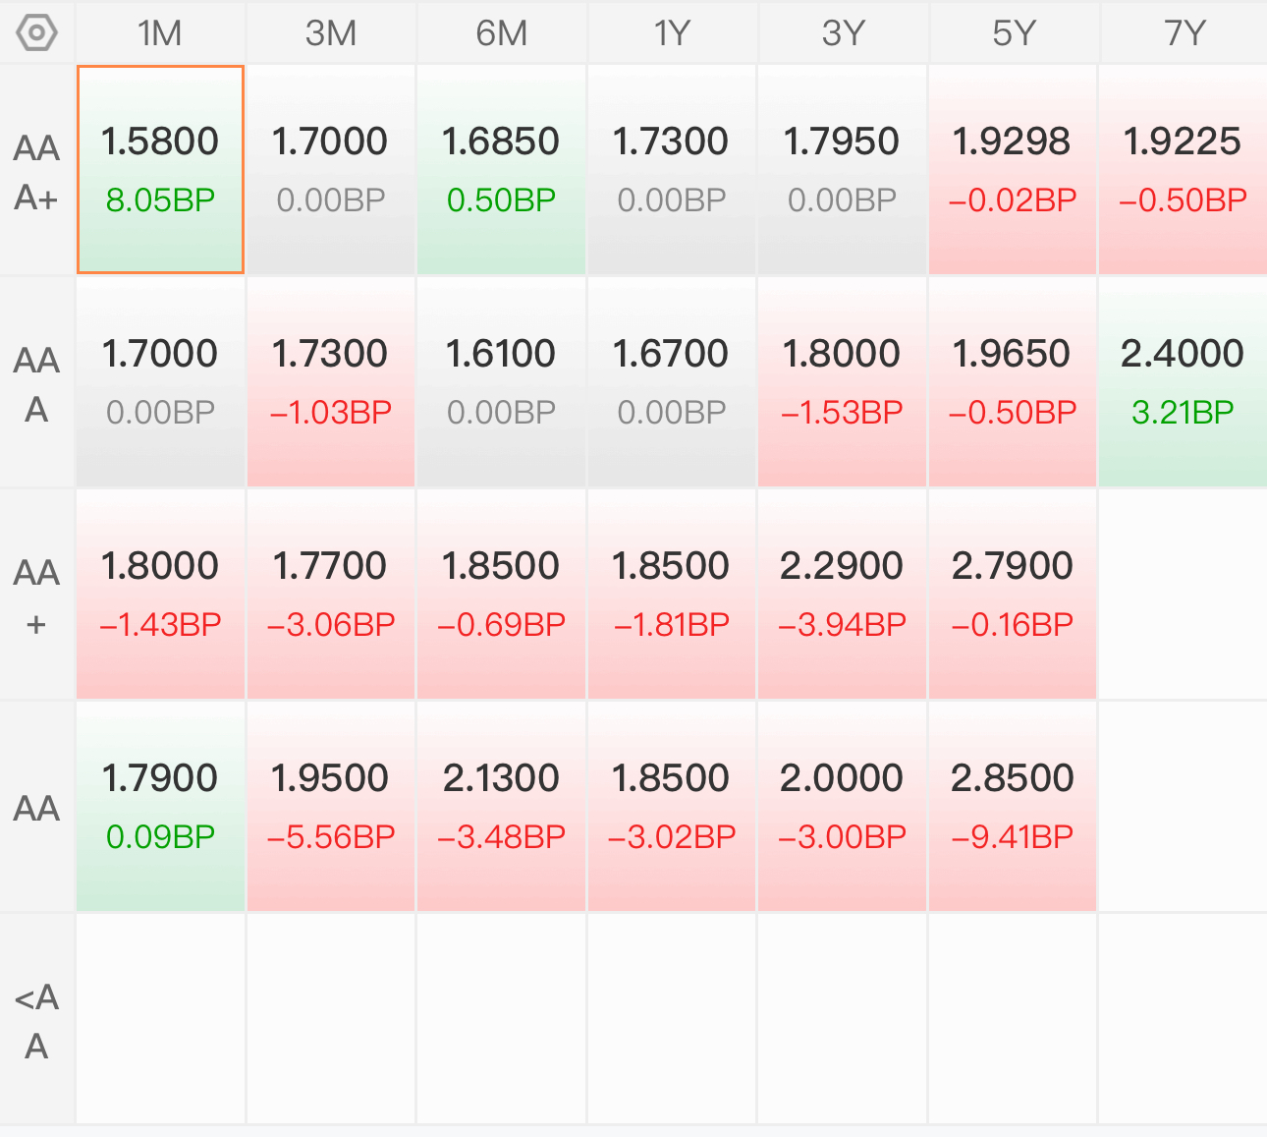Select the 1M column header
1267x1137 pixels.
(x=160, y=32)
